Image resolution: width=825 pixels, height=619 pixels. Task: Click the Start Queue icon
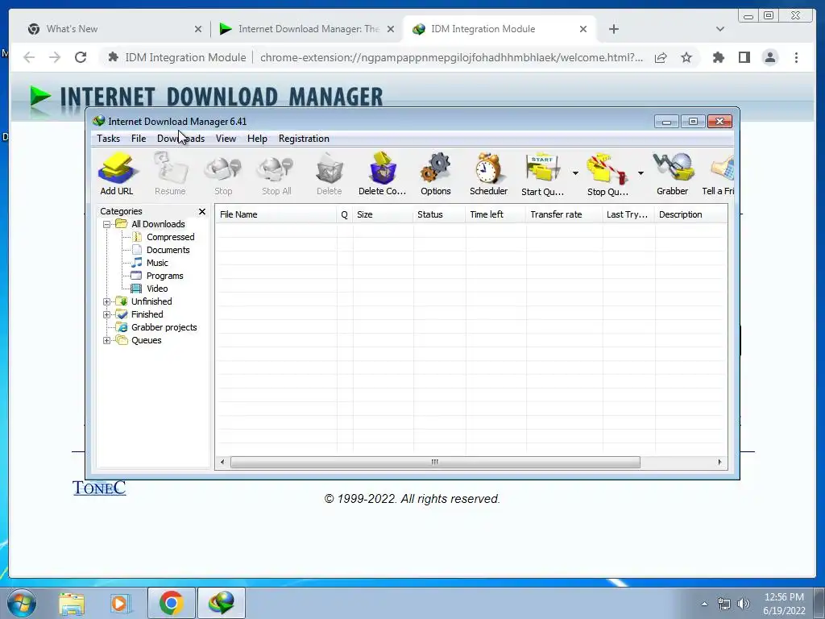pyautogui.click(x=542, y=174)
